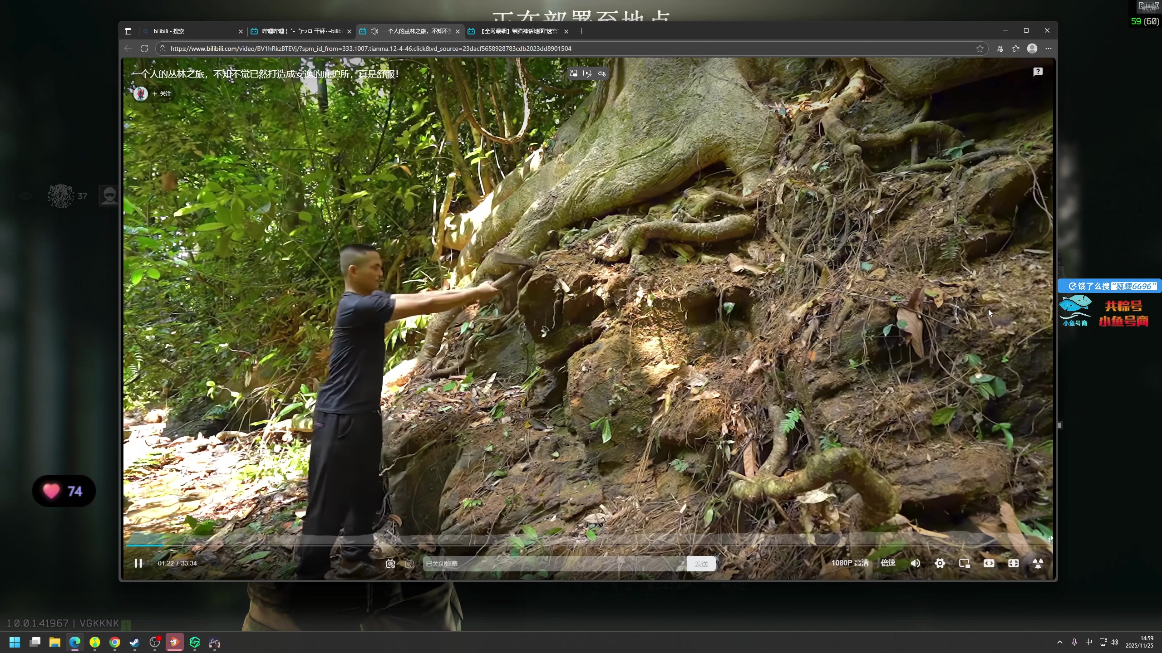Image resolution: width=1162 pixels, height=653 pixels.
Task: Enable picture-in-picture mode in player
Action: 964,563
